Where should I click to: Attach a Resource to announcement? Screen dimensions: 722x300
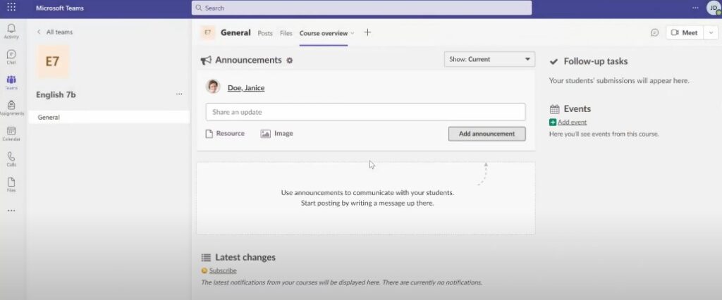(x=225, y=133)
